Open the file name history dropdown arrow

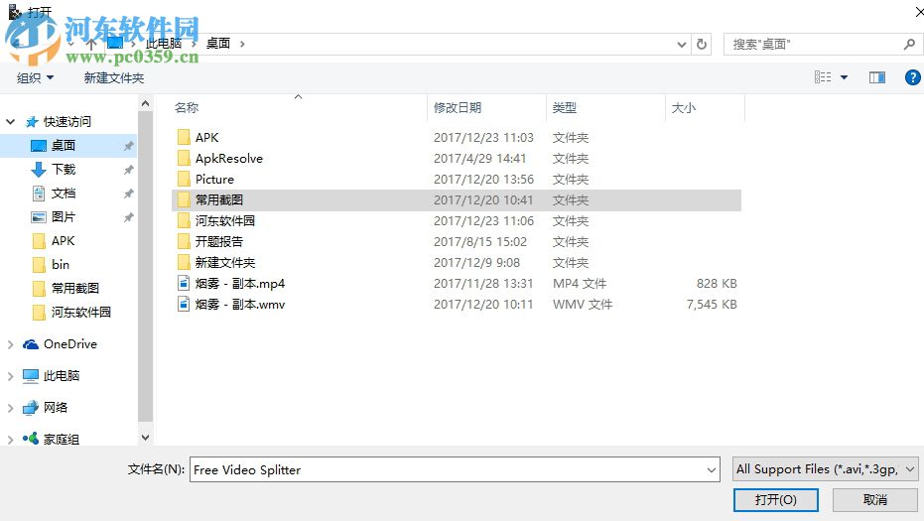[712, 469]
